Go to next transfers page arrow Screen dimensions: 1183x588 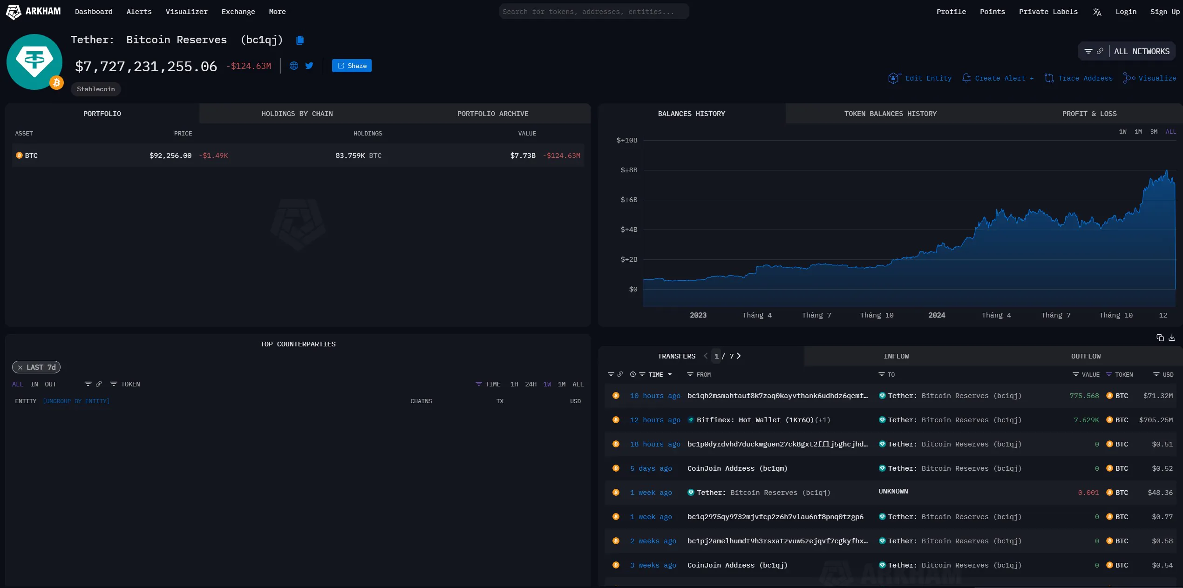click(x=739, y=356)
